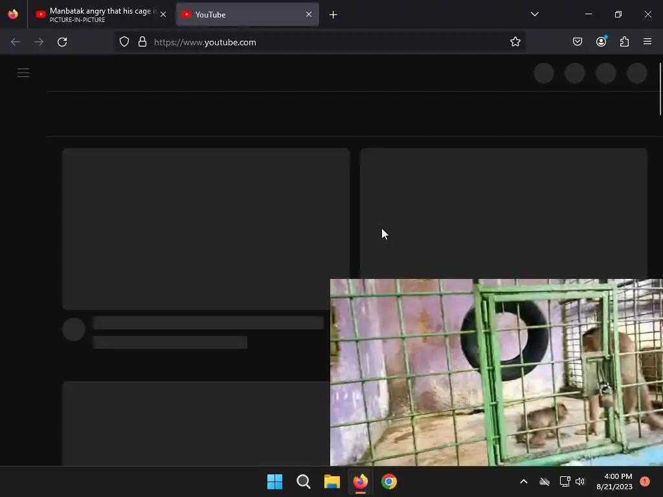Launch File Explorer from taskbar
This screenshot has width=663, height=497.
click(x=332, y=481)
